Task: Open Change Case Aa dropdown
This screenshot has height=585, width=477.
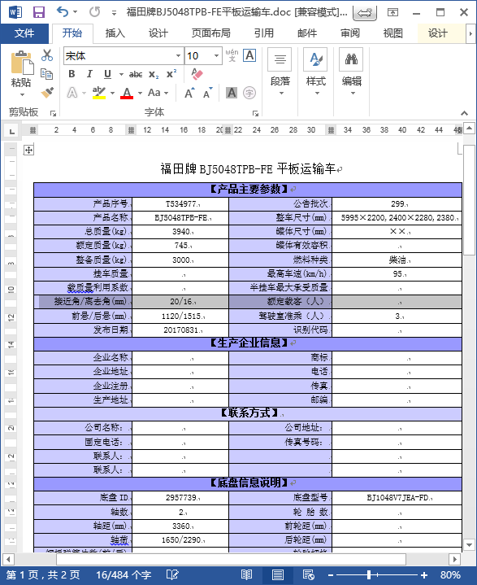Action: pos(158,92)
